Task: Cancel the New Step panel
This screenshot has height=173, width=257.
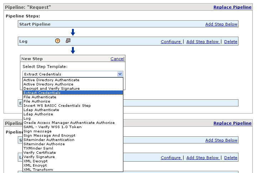Action: click(x=117, y=59)
